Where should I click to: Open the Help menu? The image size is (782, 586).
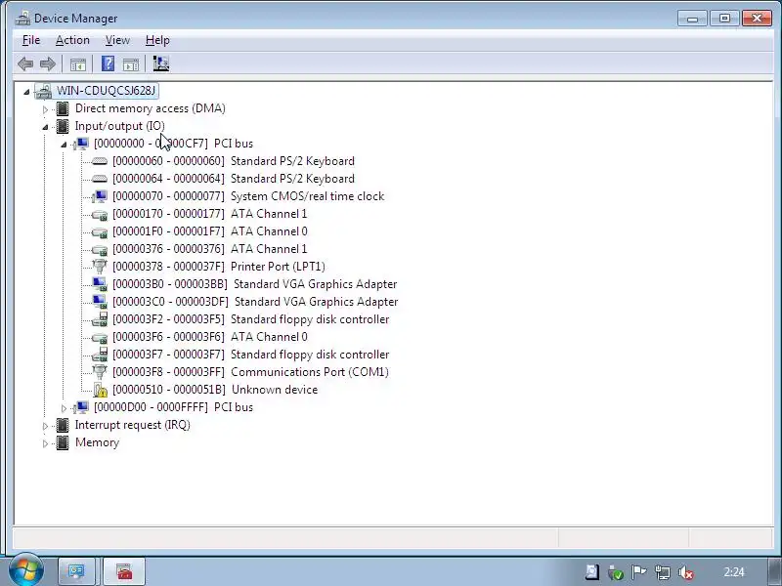157,40
